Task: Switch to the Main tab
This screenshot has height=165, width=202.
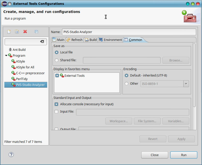Action: [x=58, y=40]
